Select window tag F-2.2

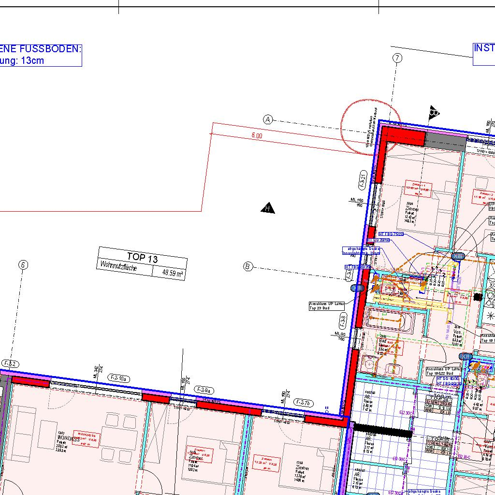10,364
